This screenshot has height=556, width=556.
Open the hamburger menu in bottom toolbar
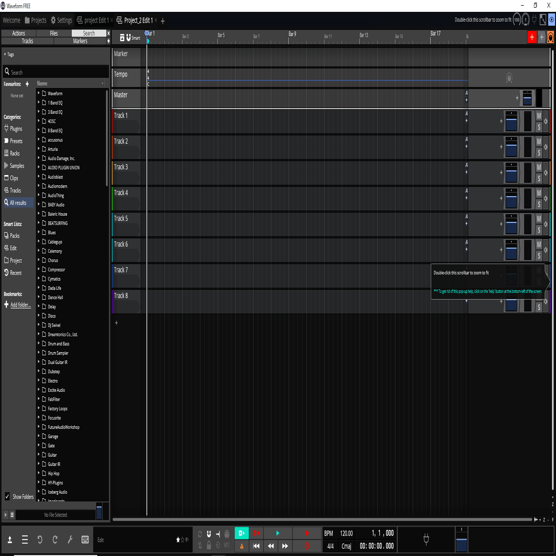[25, 540]
